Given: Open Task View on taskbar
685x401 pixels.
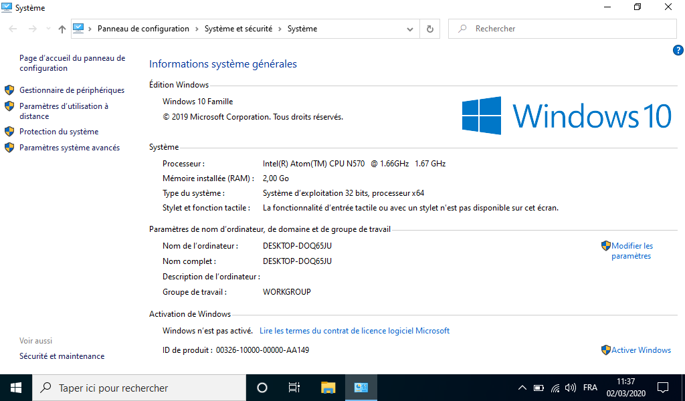Looking at the screenshot, I should click(x=294, y=388).
